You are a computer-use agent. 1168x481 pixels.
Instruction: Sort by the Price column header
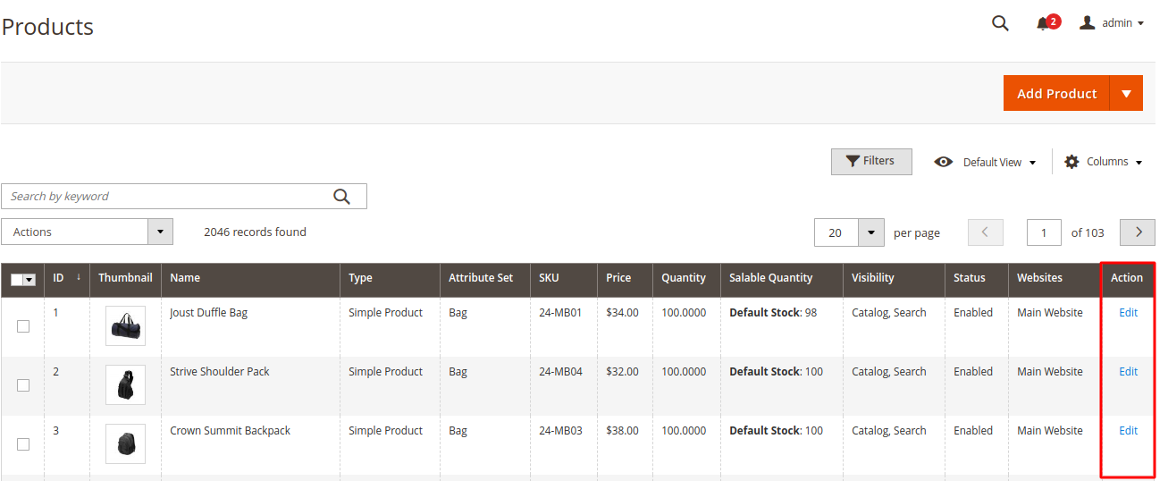coord(625,278)
